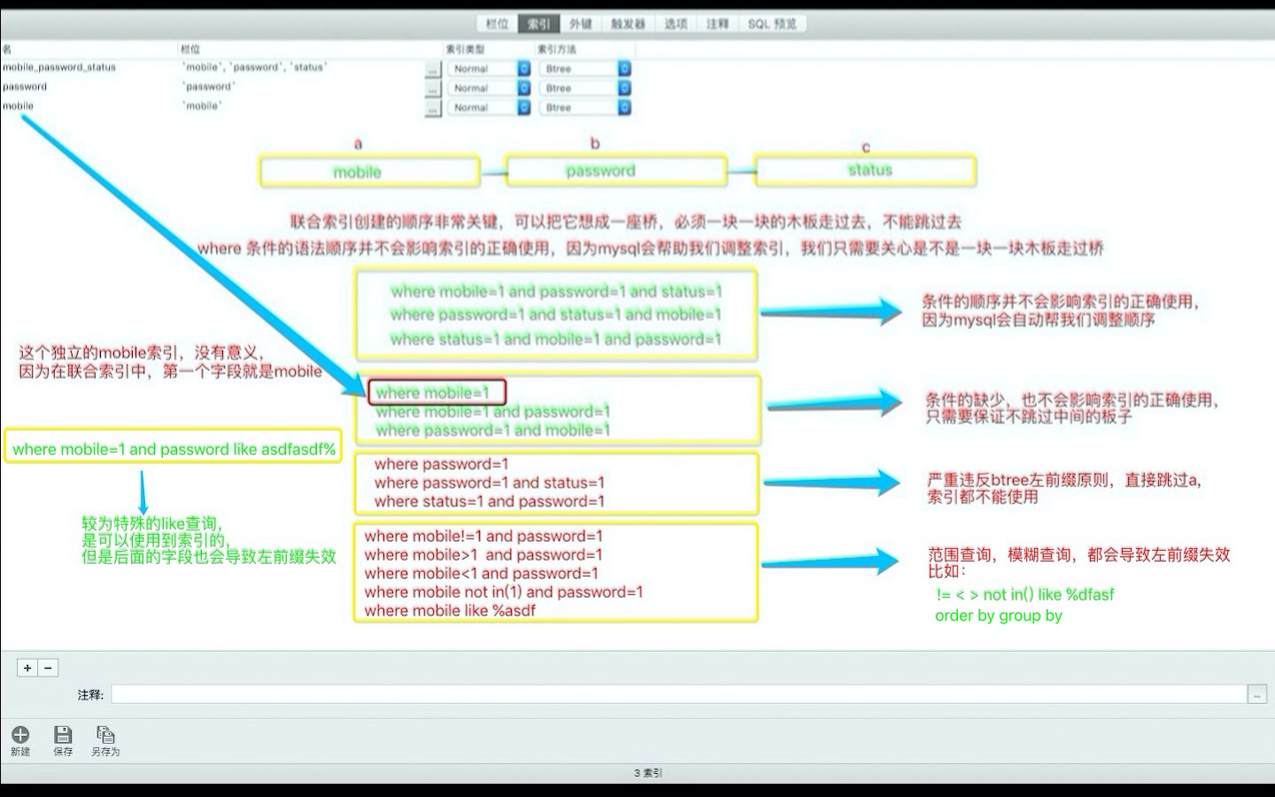Open field picker for mobile_password_status index

432,69
